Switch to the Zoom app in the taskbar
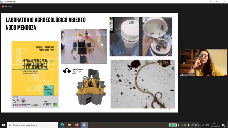This screenshot has width=228, height=128. click(x=84, y=125)
